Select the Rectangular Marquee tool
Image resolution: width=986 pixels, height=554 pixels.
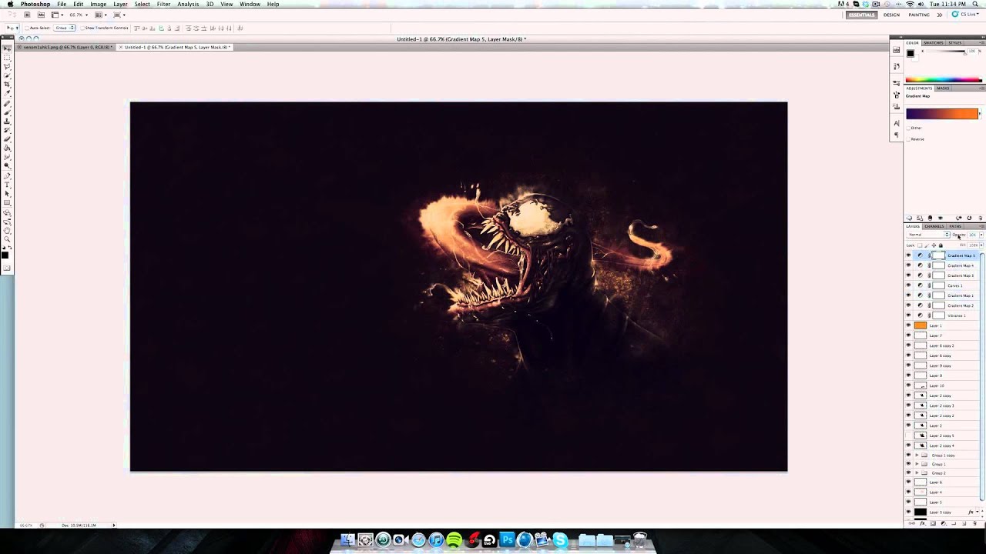(7, 58)
